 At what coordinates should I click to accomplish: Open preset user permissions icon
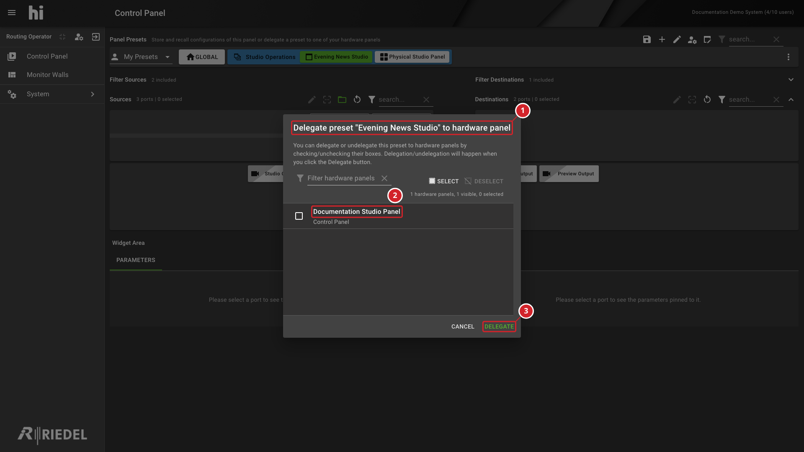tap(692, 40)
